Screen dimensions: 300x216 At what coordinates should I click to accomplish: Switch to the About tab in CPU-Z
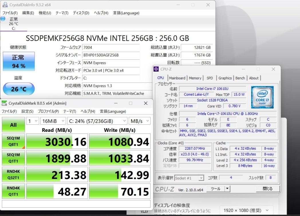(254, 78)
